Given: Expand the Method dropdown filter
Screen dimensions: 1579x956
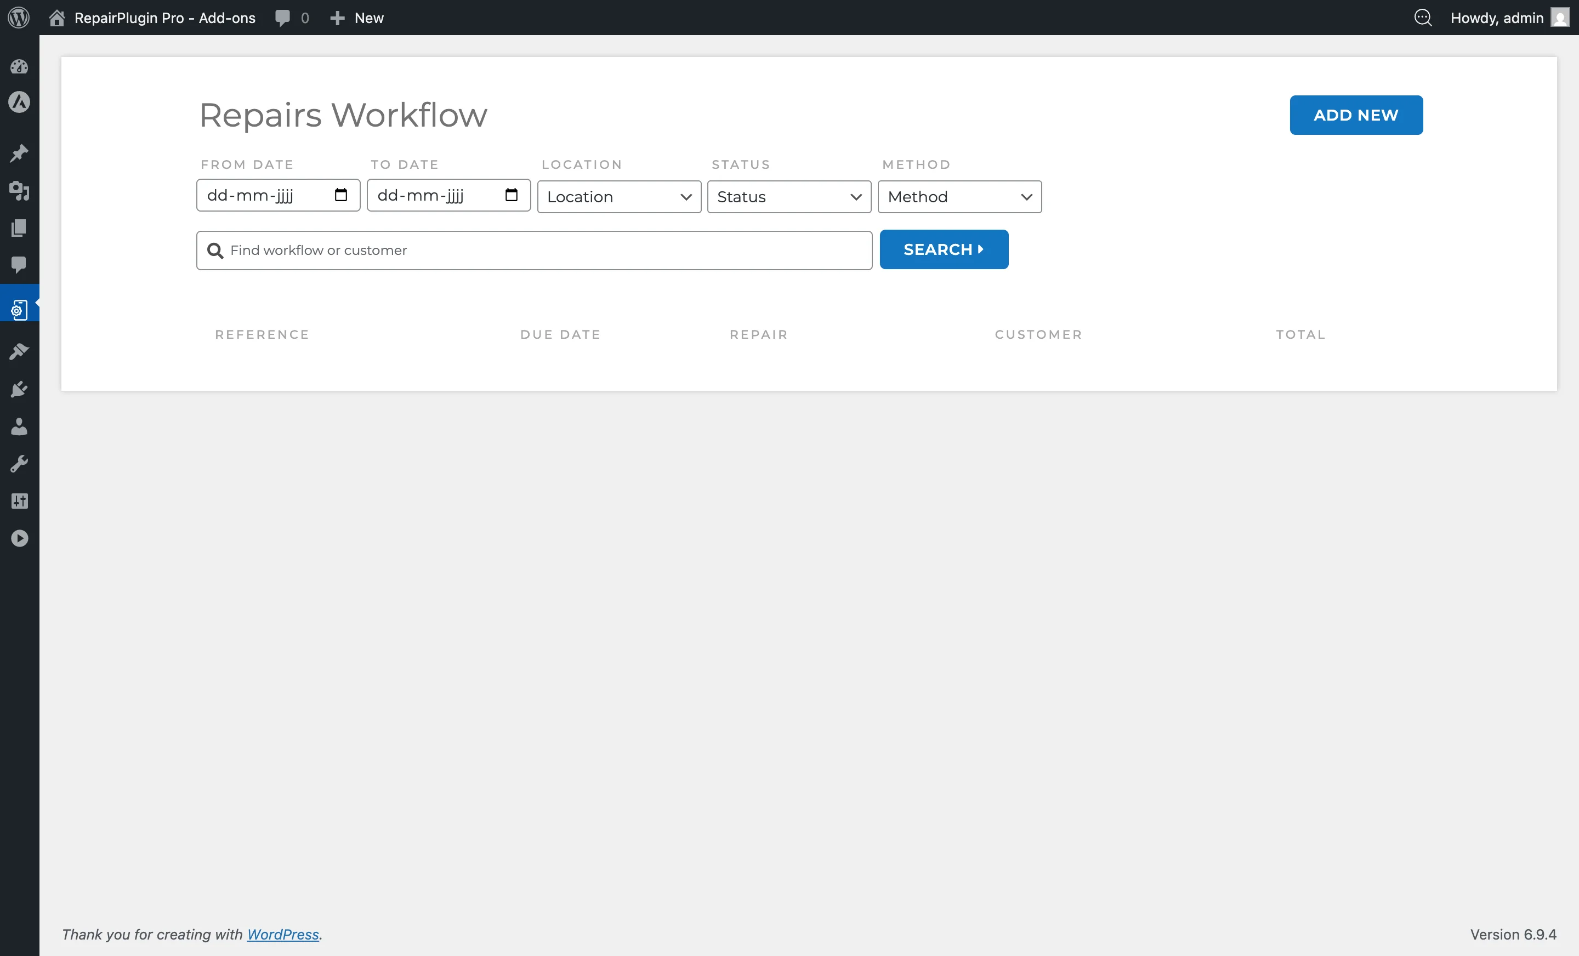Looking at the screenshot, I should (x=959, y=197).
